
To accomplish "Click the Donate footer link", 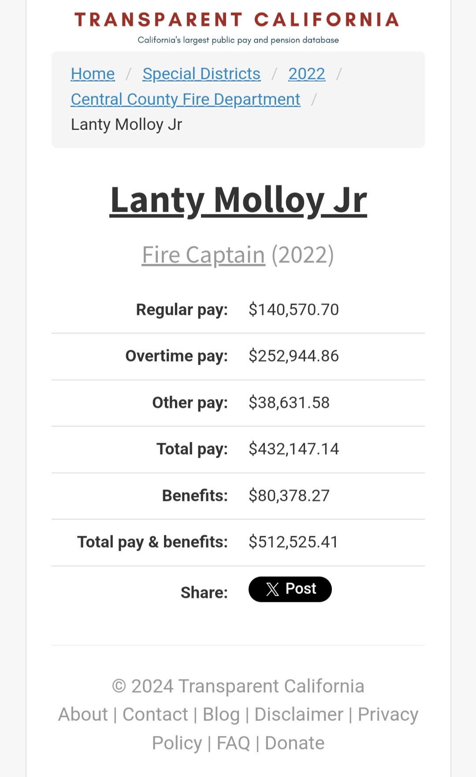I will 294,743.
